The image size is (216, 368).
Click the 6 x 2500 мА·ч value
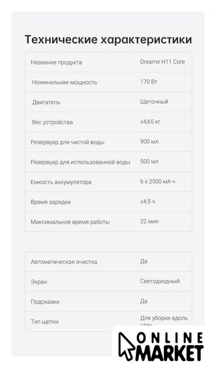pos(158,182)
